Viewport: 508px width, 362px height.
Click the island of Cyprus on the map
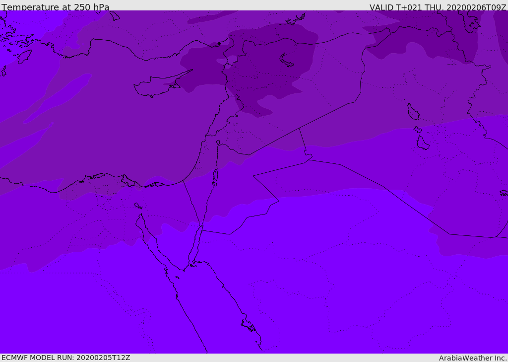[x=160, y=85]
